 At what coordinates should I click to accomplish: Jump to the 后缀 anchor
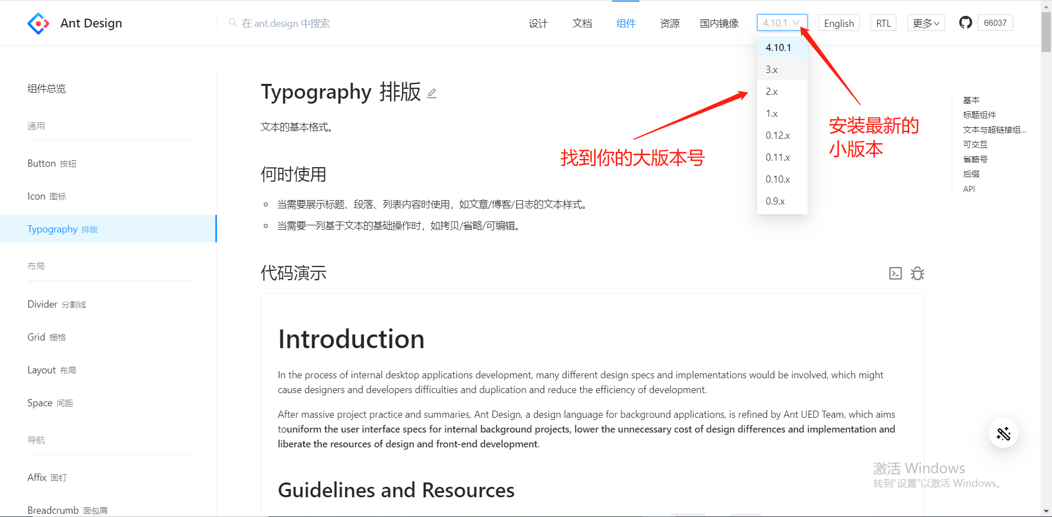971,174
